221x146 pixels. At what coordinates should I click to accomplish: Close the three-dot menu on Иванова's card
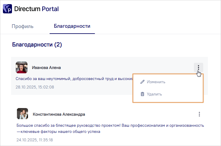(x=198, y=67)
